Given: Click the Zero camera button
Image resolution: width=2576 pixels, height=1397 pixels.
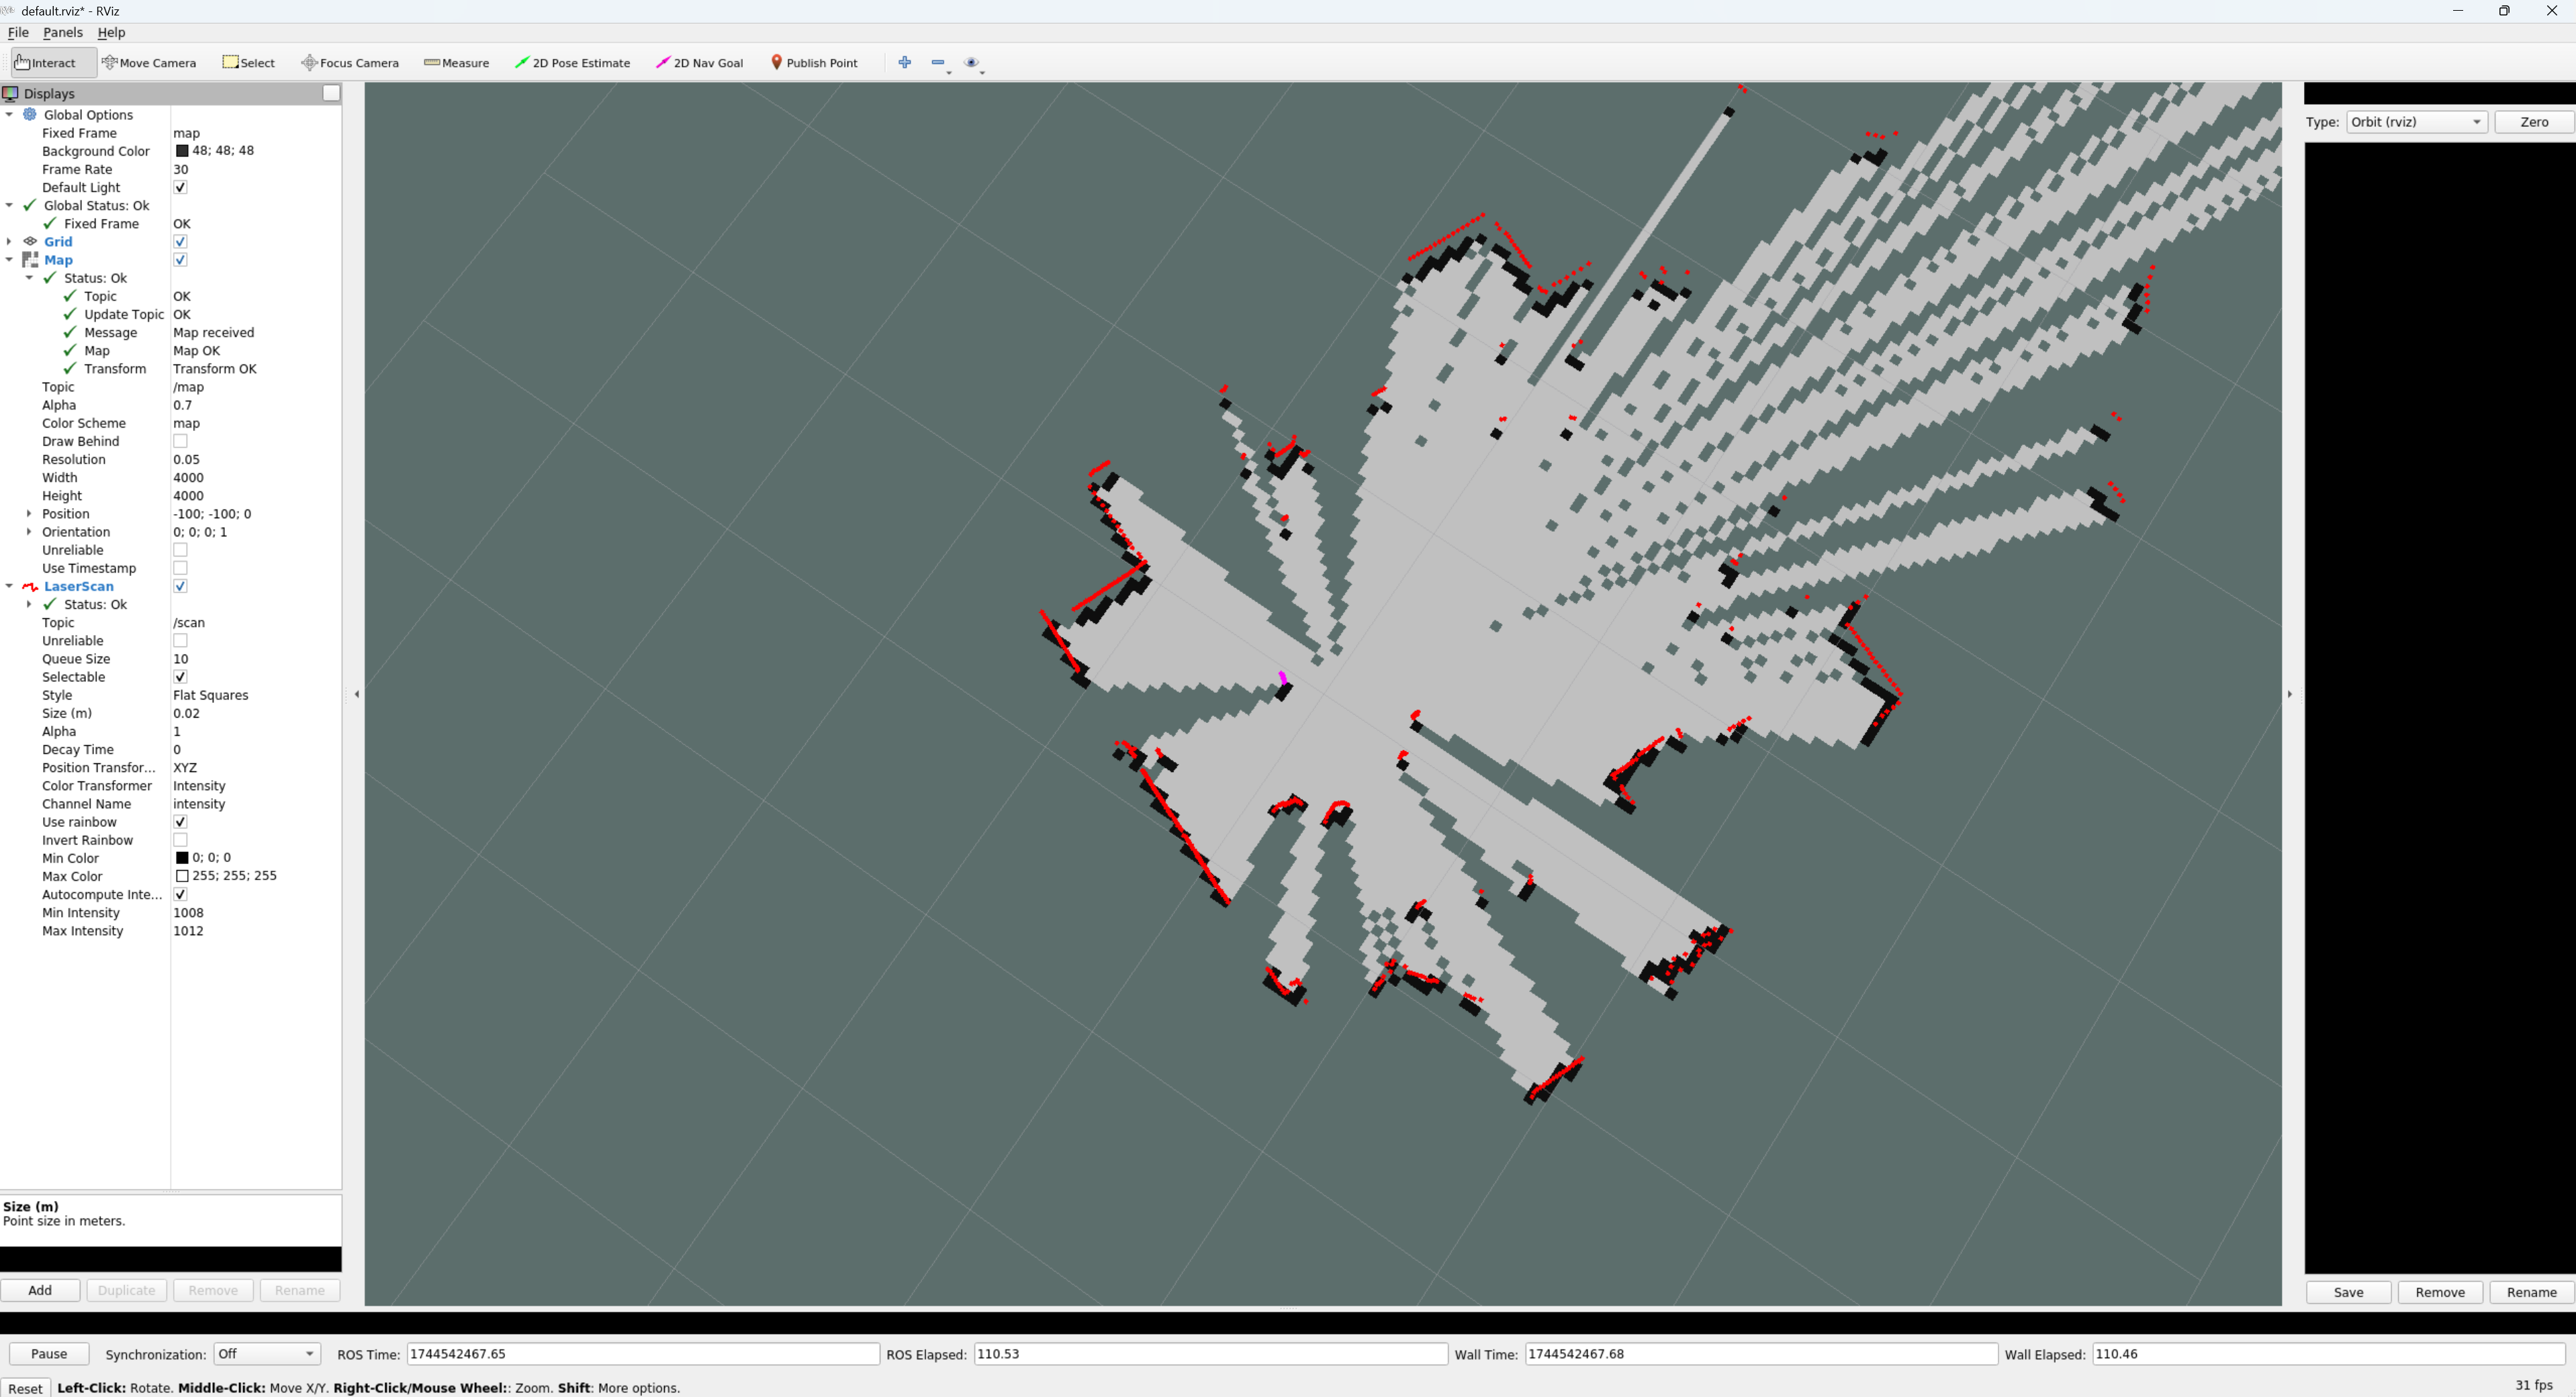Looking at the screenshot, I should (2533, 121).
